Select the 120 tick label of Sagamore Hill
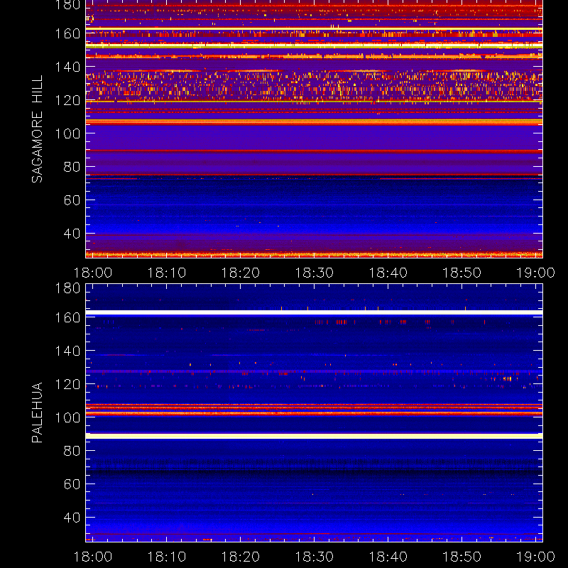The image size is (568, 568). click(67, 100)
